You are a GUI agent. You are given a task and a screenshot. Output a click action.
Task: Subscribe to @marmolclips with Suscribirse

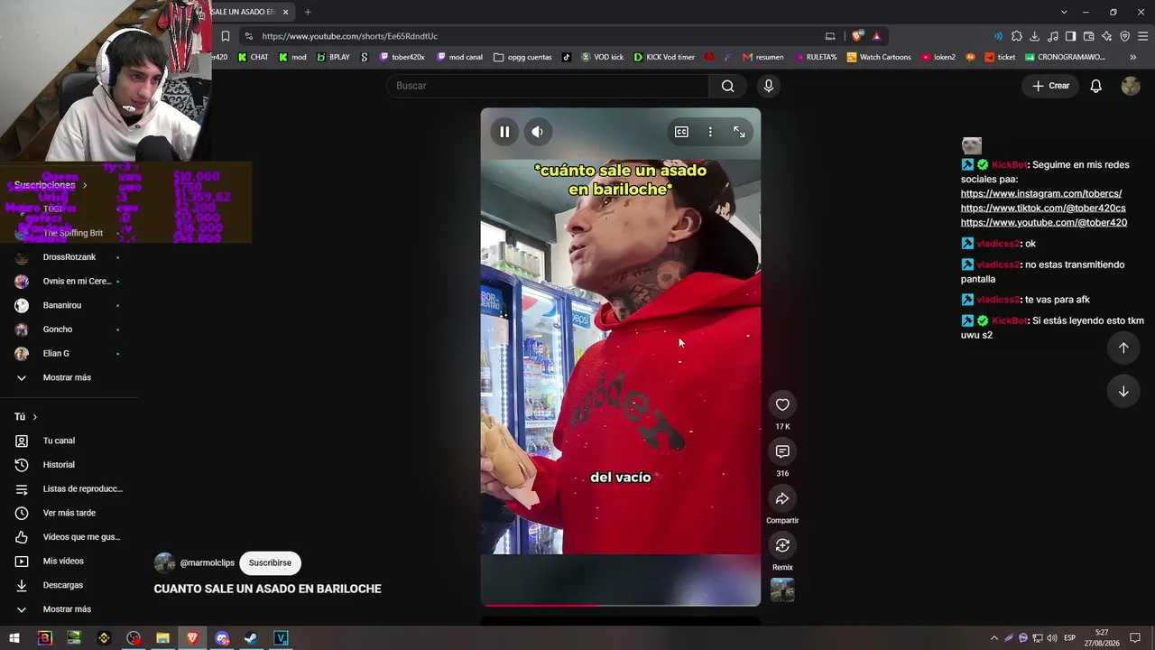(270, 562)
